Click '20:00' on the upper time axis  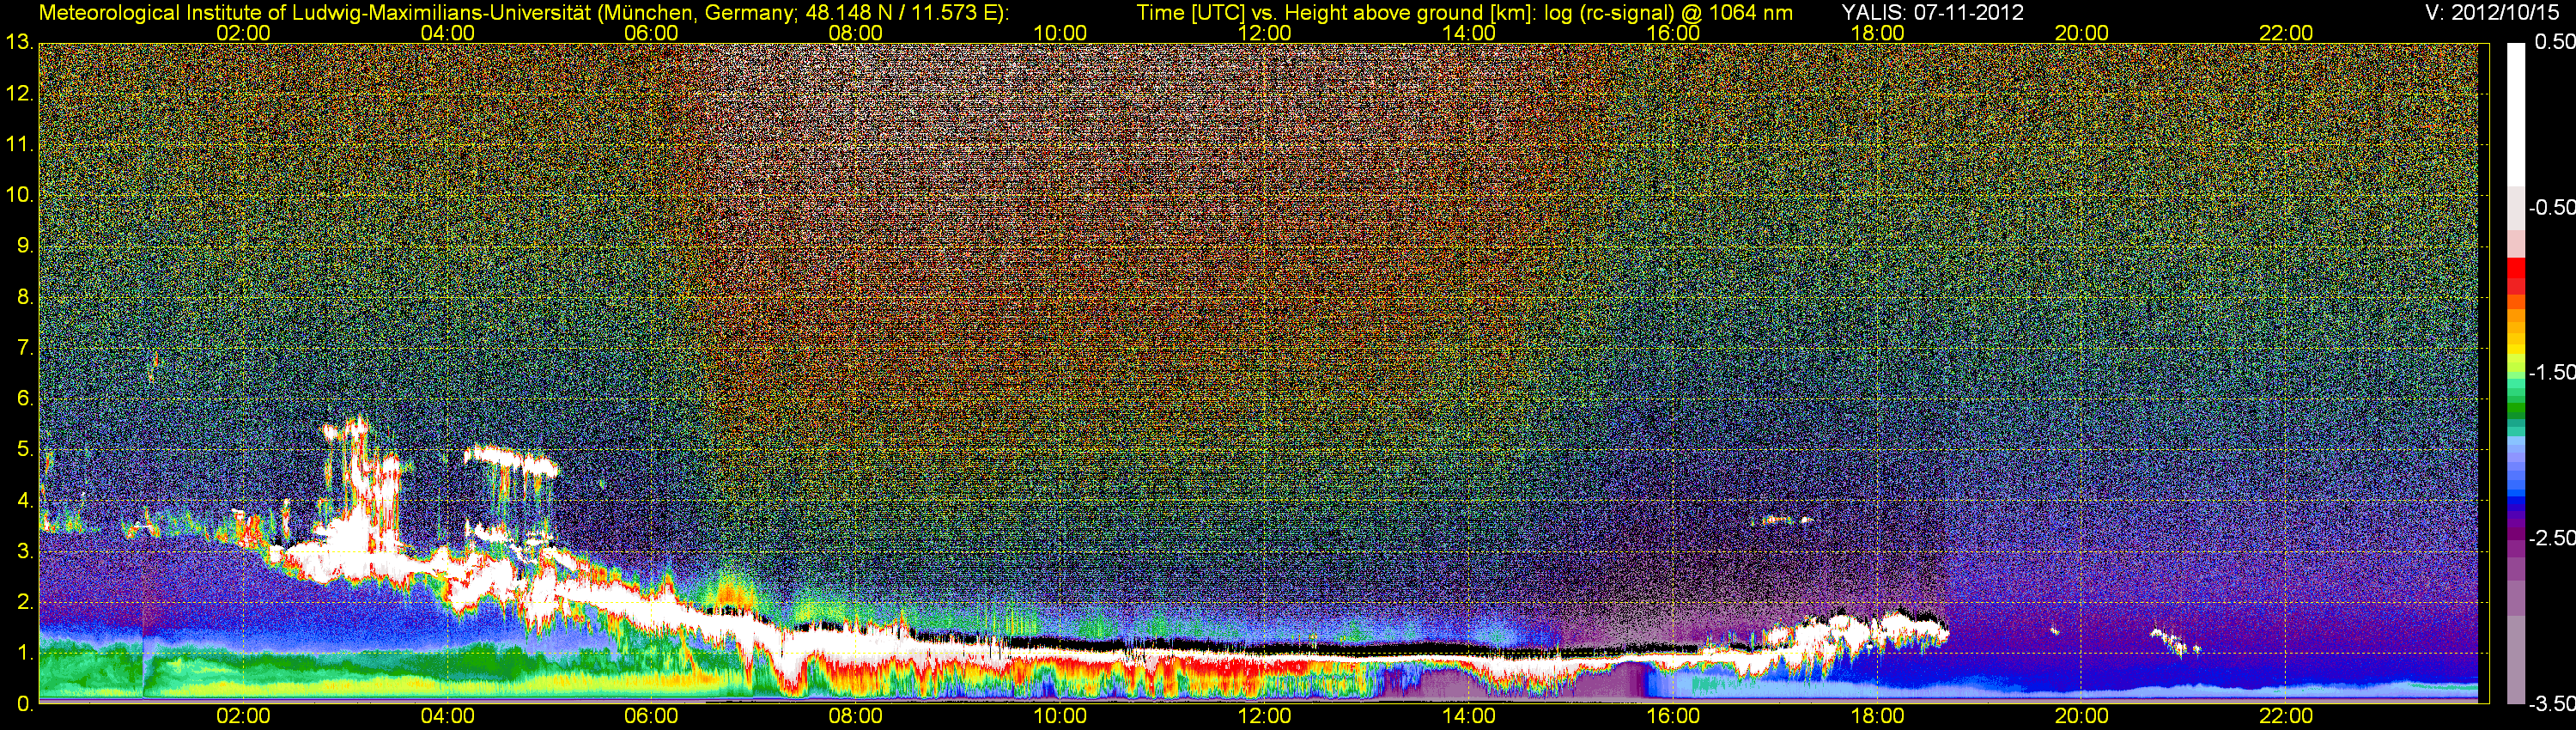pyautogui.click(x=2082, y=33)
